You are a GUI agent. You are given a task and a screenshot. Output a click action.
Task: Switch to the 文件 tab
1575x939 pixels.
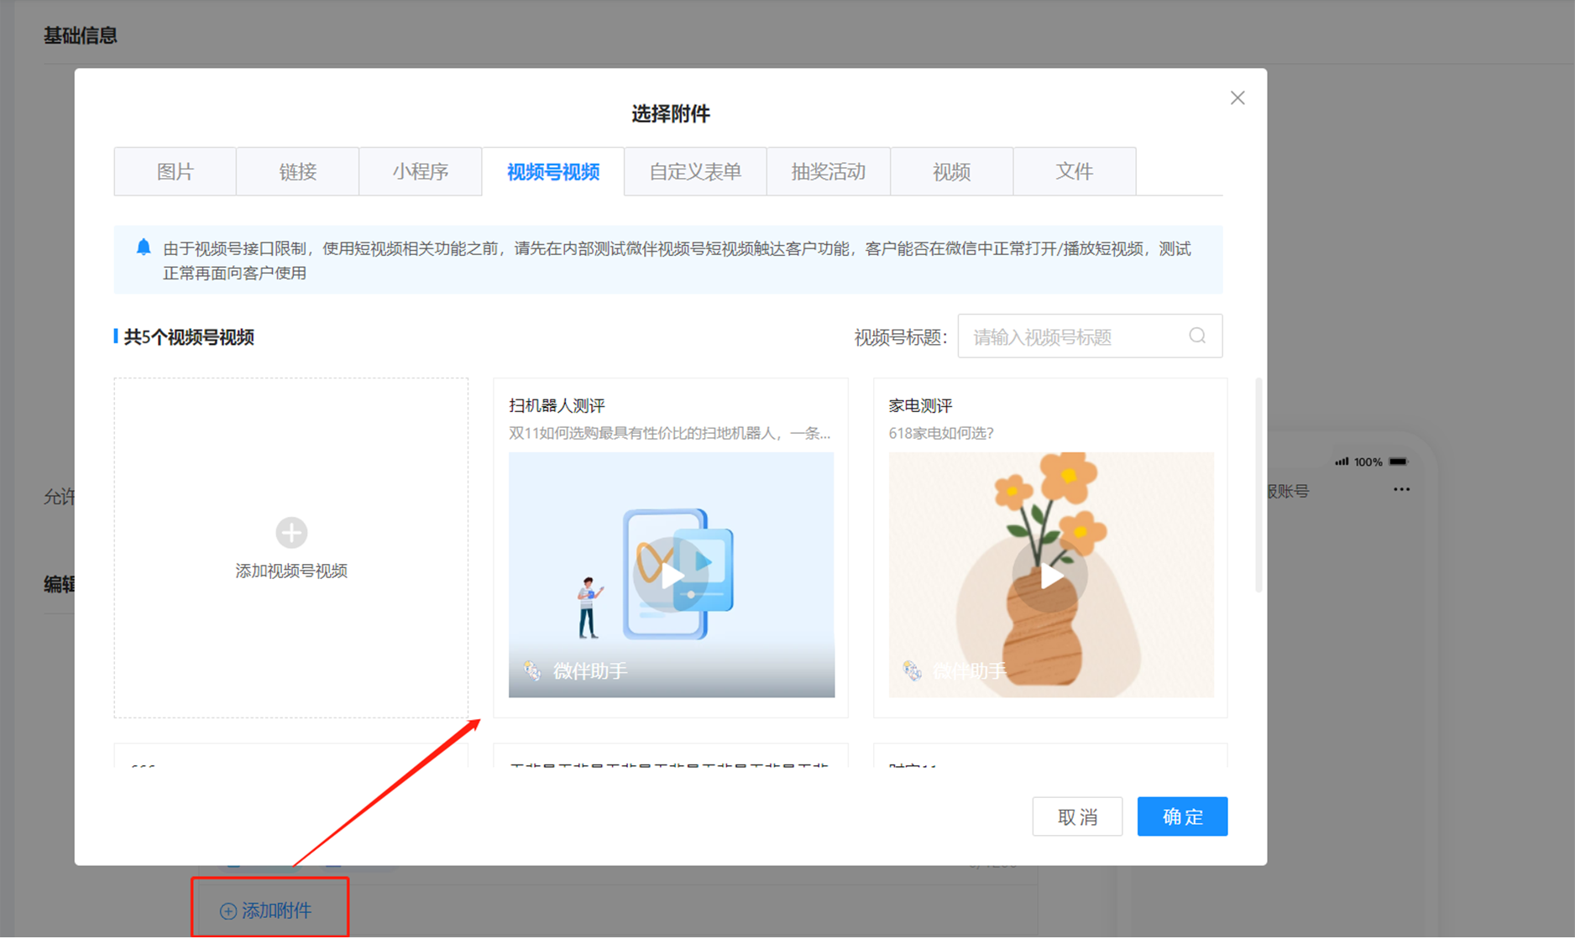pos(1075,171)
